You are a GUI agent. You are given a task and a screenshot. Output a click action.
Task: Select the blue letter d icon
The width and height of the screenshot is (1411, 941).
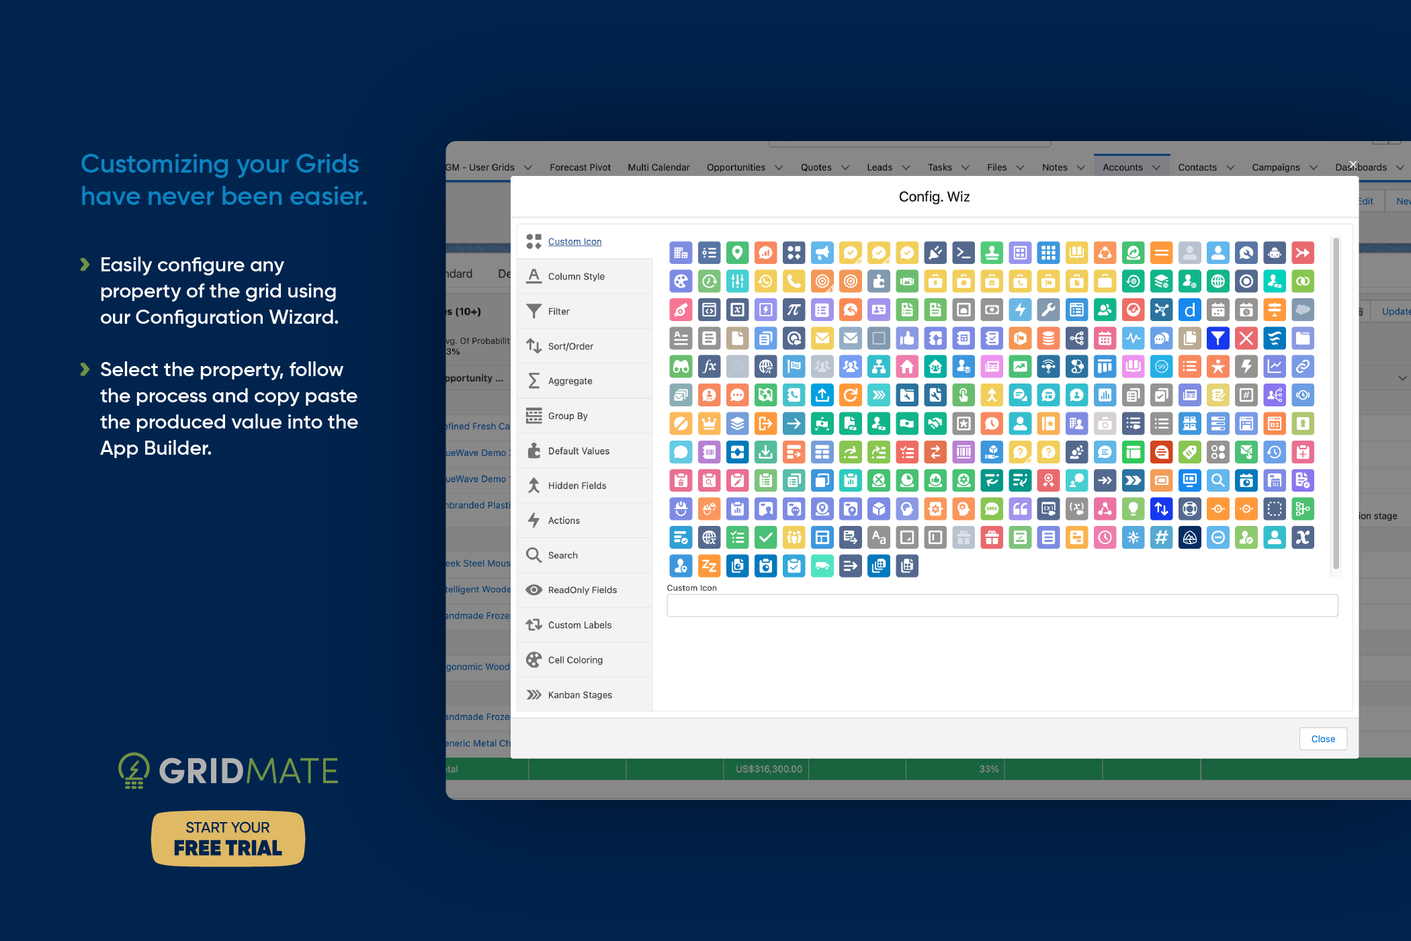pos(1190,310)
